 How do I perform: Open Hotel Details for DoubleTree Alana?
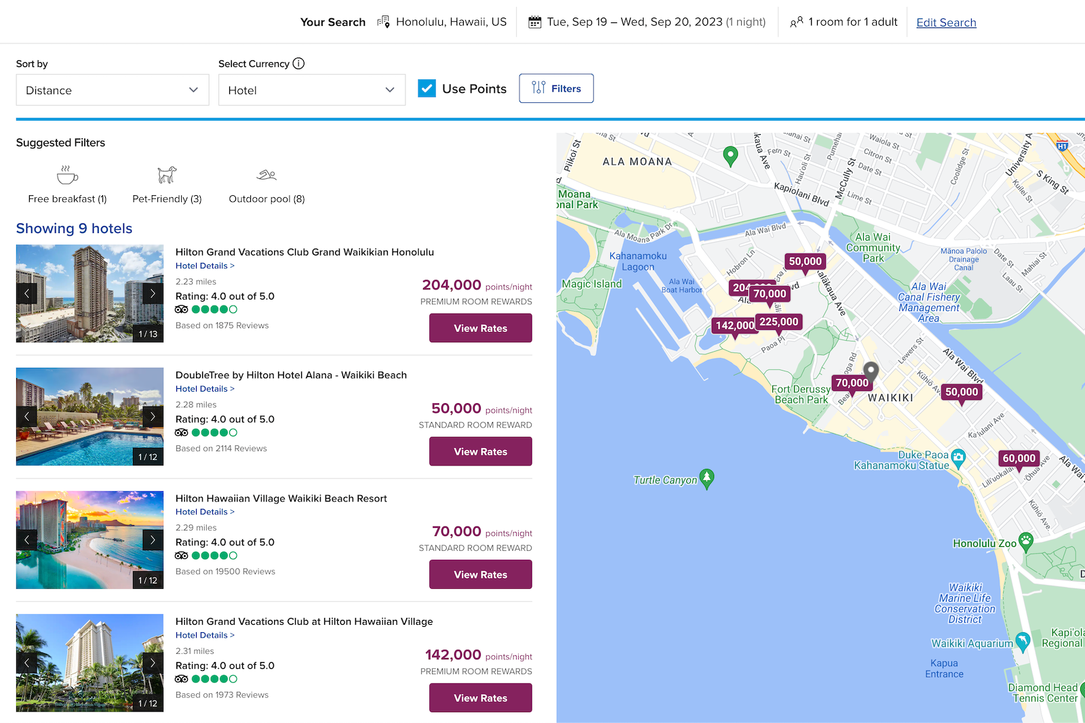[205, 389]
